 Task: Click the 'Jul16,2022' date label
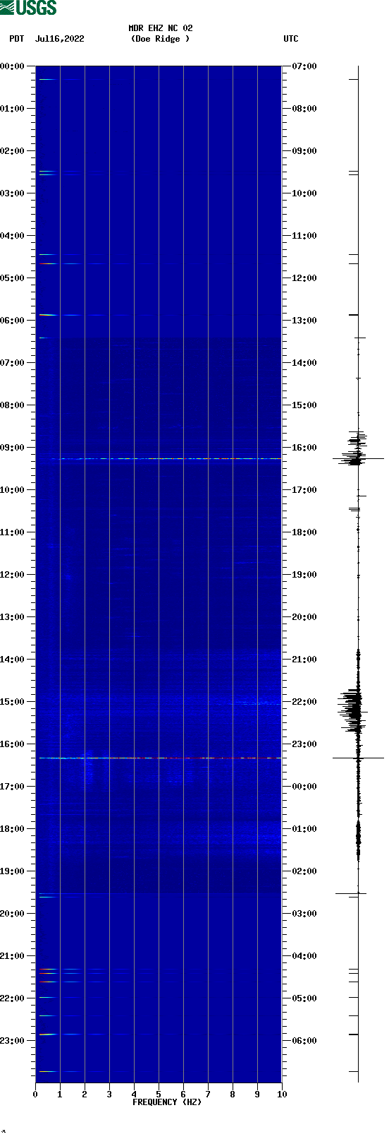tap(60, 39)
